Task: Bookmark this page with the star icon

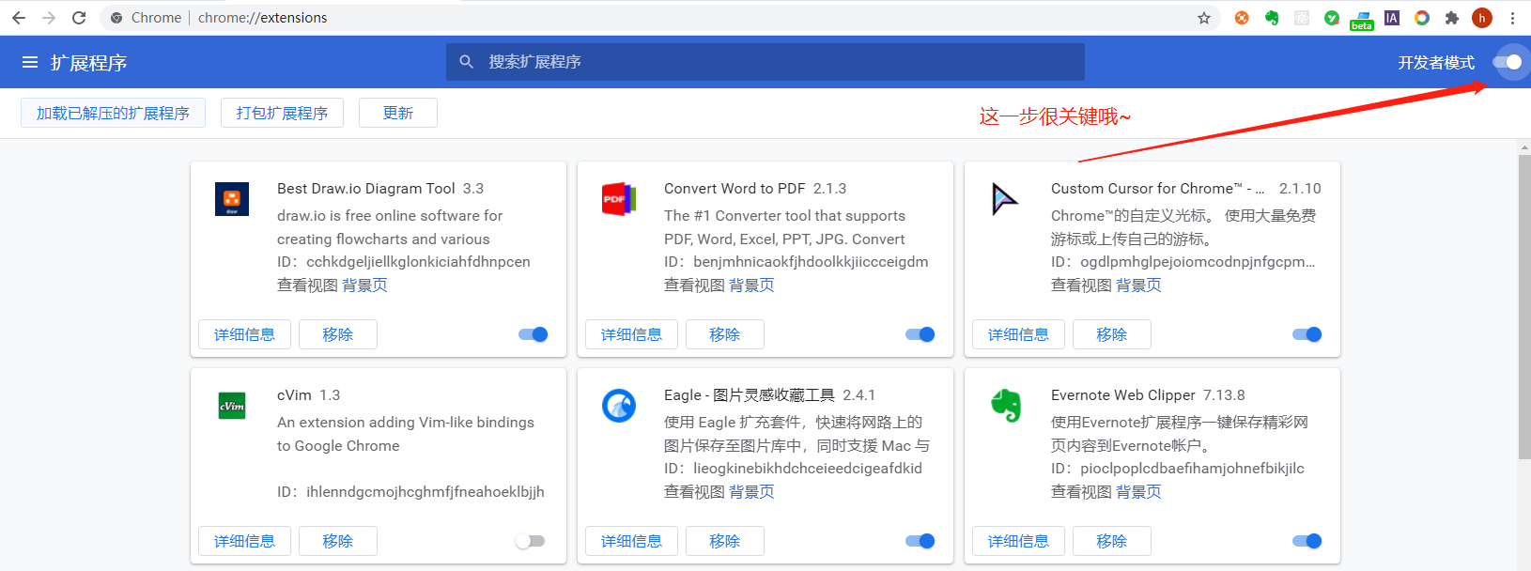Action: point(1204,18)
